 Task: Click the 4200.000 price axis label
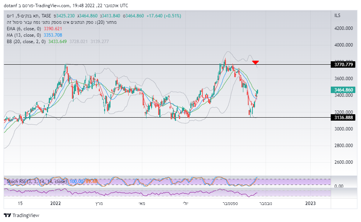(x=344, y=28)
